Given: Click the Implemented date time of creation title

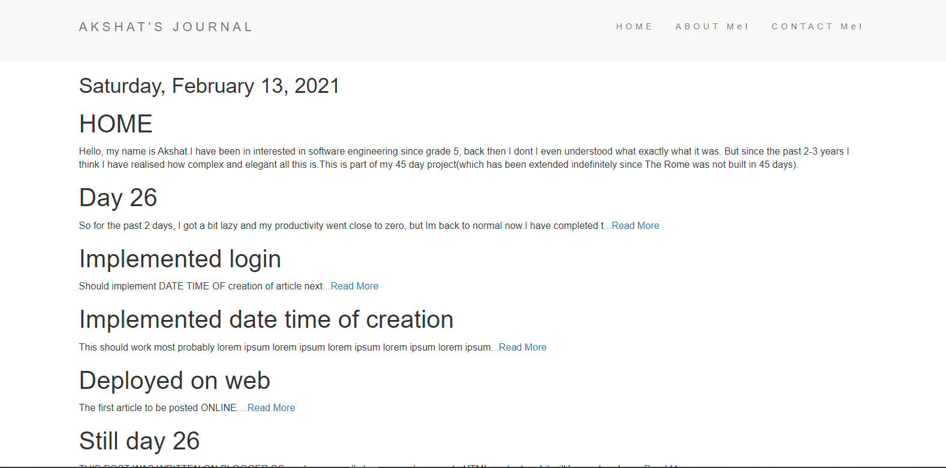Looking at the screenshot, I should 266,319.
